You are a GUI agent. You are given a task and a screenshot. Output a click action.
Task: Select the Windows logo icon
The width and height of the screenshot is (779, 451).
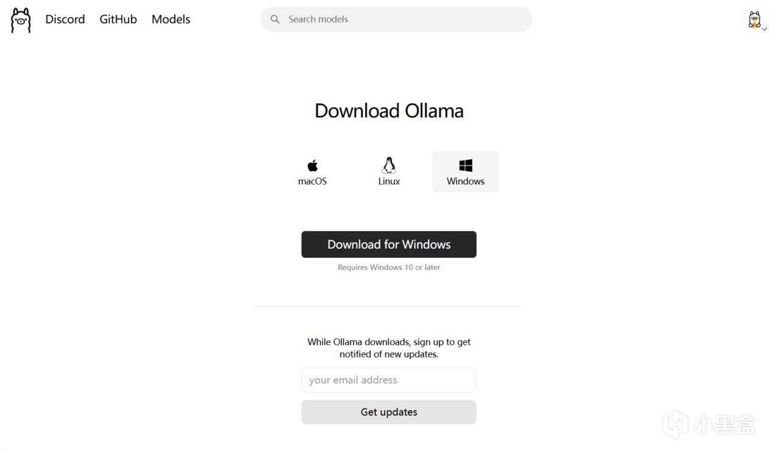pos(466,165)
